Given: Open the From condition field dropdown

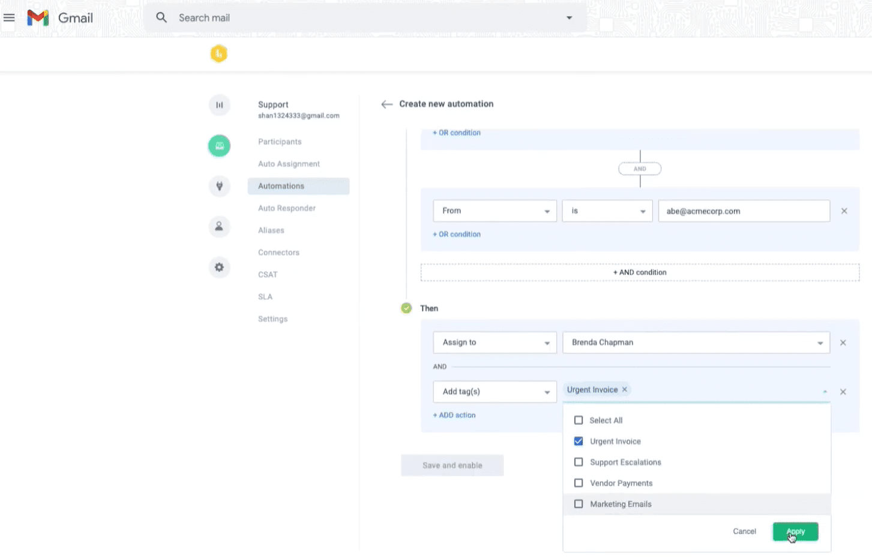Looking at the screenshot, I should [495, 211].
